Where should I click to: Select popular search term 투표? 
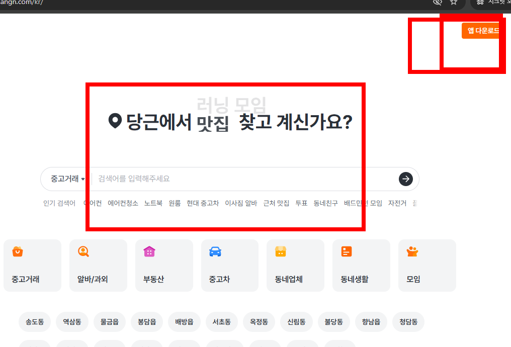pyautogui.click(x=301, y=203)
